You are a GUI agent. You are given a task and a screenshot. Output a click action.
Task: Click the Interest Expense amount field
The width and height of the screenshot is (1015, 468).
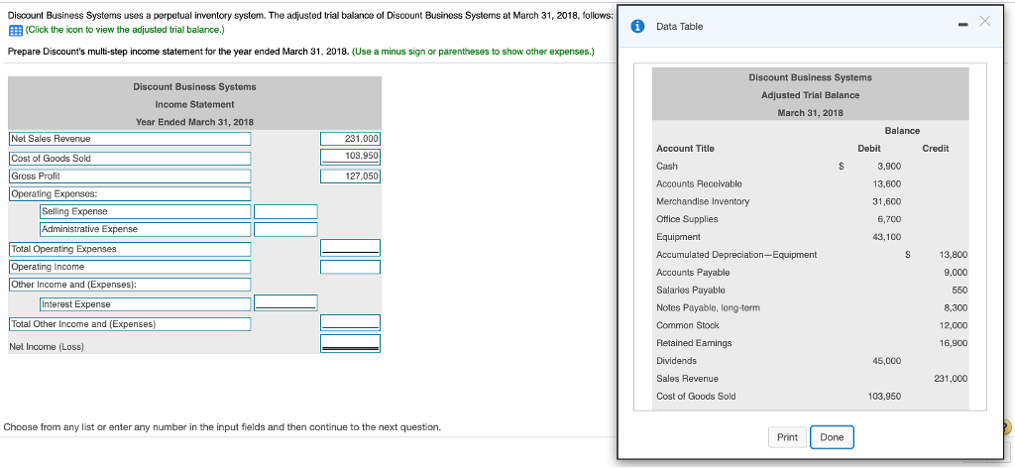(x=285, y=301)
